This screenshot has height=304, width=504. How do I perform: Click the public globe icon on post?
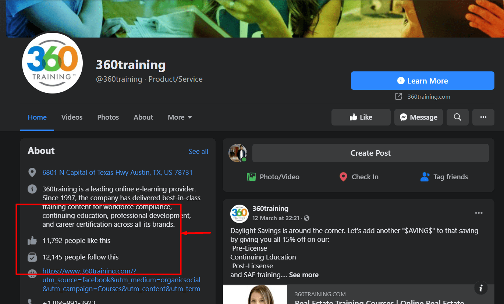[307, 218]
